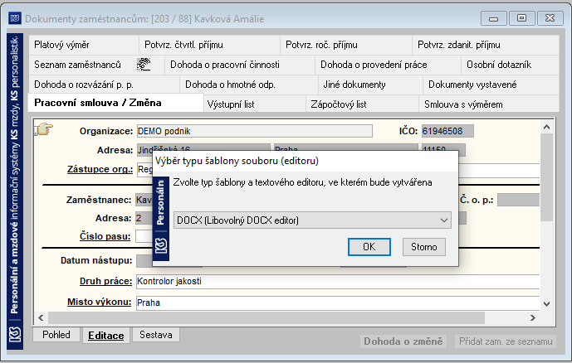This screenshot has width=572, height=363.
Task: Click the vertical scrollbar thumb
Action: [546, 177]
